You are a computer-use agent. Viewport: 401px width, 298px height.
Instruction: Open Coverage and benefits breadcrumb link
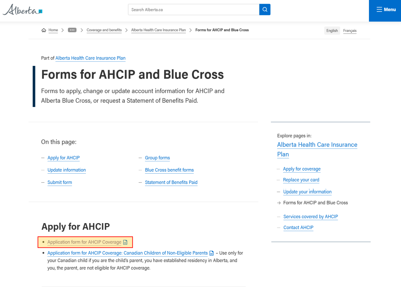coord(104,30)
